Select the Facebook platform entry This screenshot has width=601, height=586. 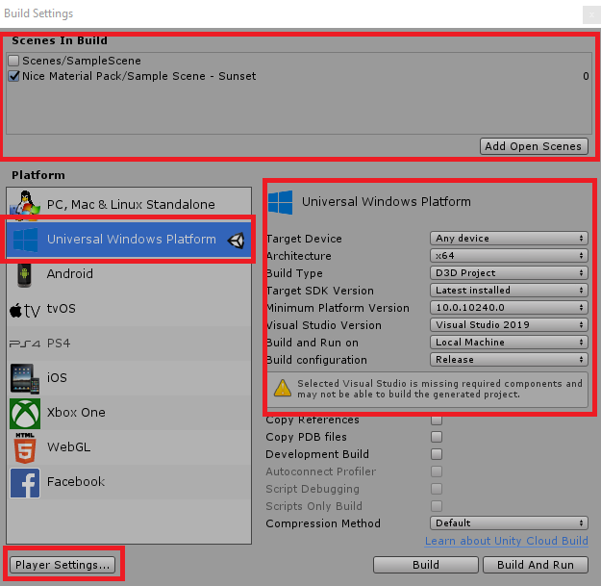pos(129,482)
